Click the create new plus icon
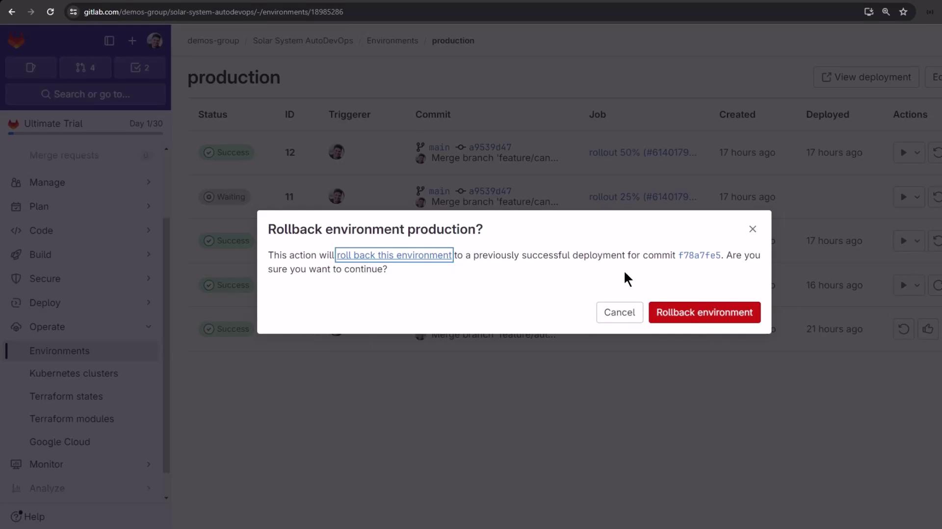 point(132,41)
